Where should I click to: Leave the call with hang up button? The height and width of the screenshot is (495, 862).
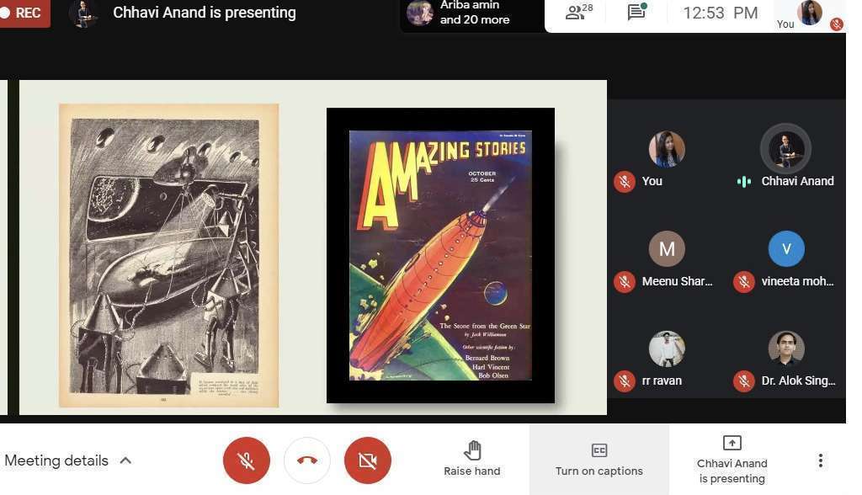pos(306,460)
